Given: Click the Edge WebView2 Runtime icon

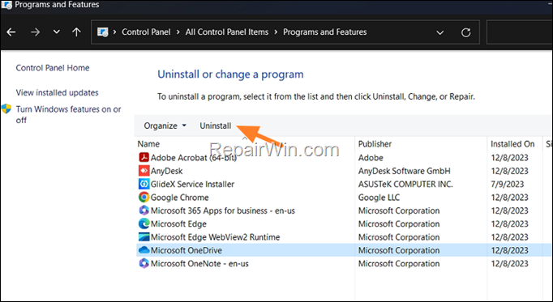Looking at the screenshot, I should coord(144,237).
